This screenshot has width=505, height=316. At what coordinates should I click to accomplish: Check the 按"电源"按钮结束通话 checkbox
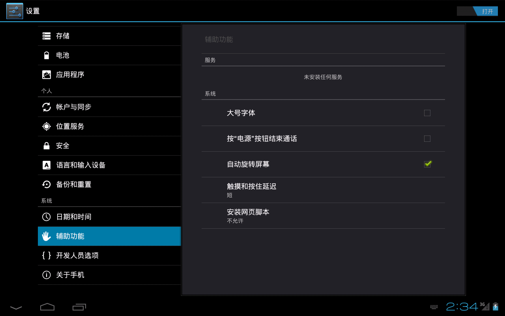pos(427,139)
